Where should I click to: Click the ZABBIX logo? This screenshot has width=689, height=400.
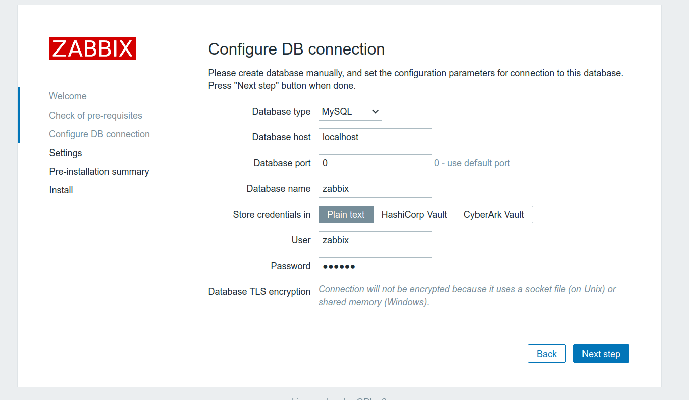pyautogui.click(x=92, y=48)
